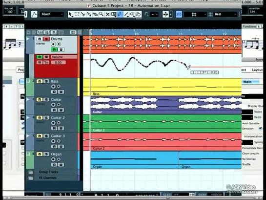Mute the Drums track
Viewport: 266px width, 200px height.
(40, 39)
